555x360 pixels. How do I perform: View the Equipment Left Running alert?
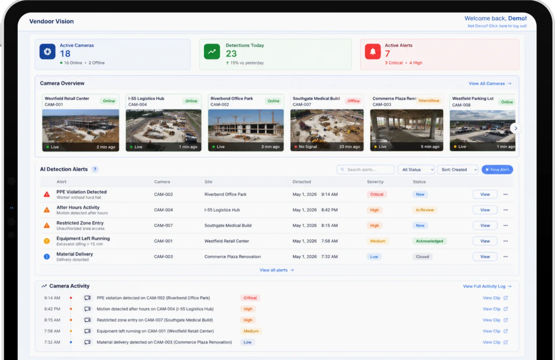pos(485,241)
